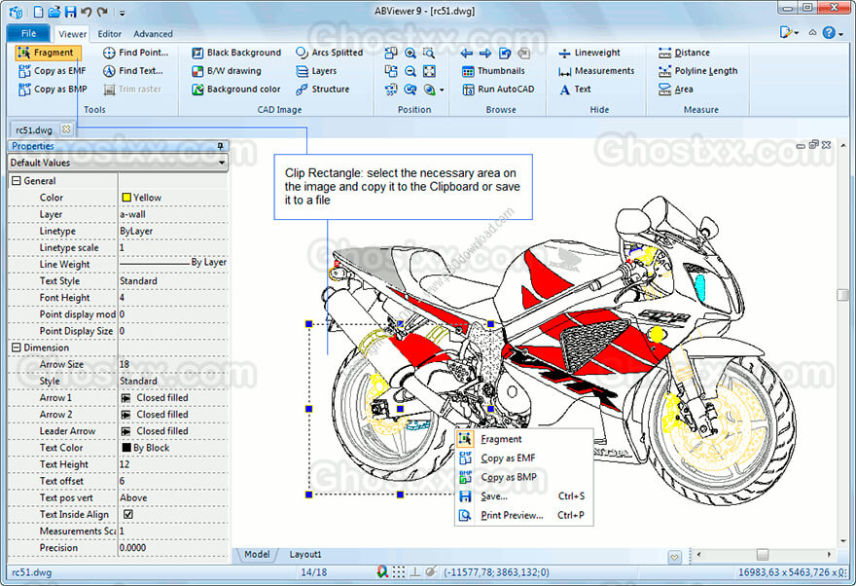Click the middle rotate view icon in Position group

(391, 71)
